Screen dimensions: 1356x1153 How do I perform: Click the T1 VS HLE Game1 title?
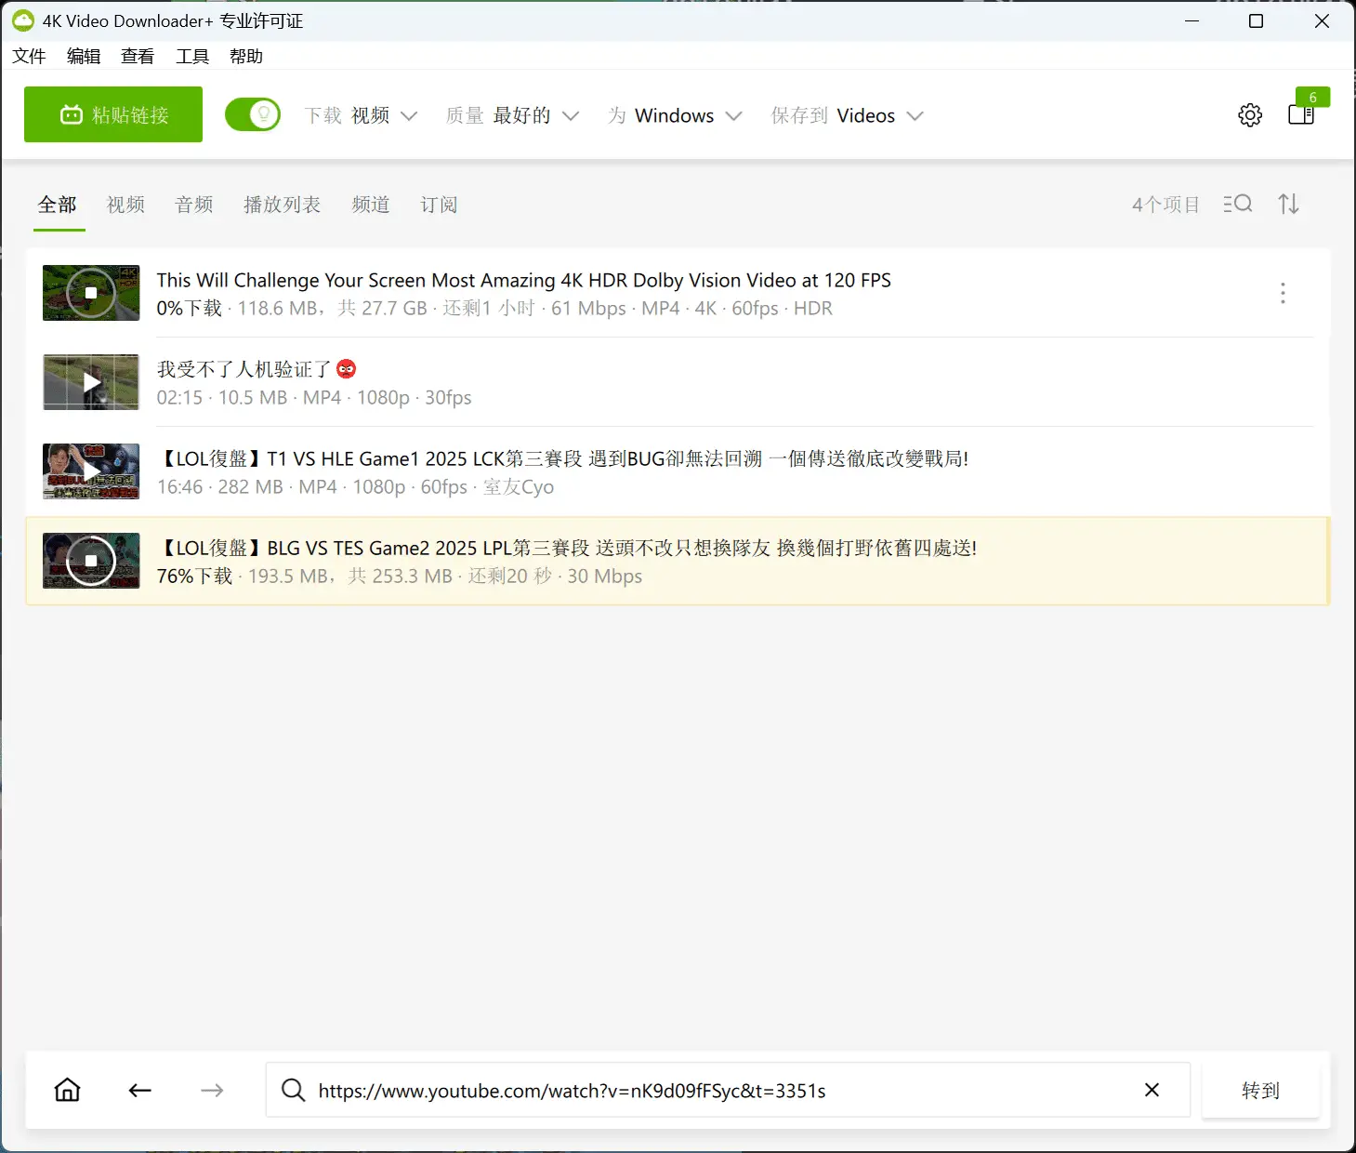click(562, 458)
